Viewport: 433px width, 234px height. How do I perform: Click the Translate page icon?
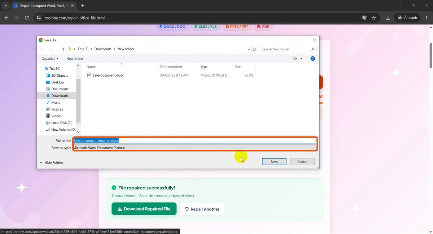(x=365, y=18)
